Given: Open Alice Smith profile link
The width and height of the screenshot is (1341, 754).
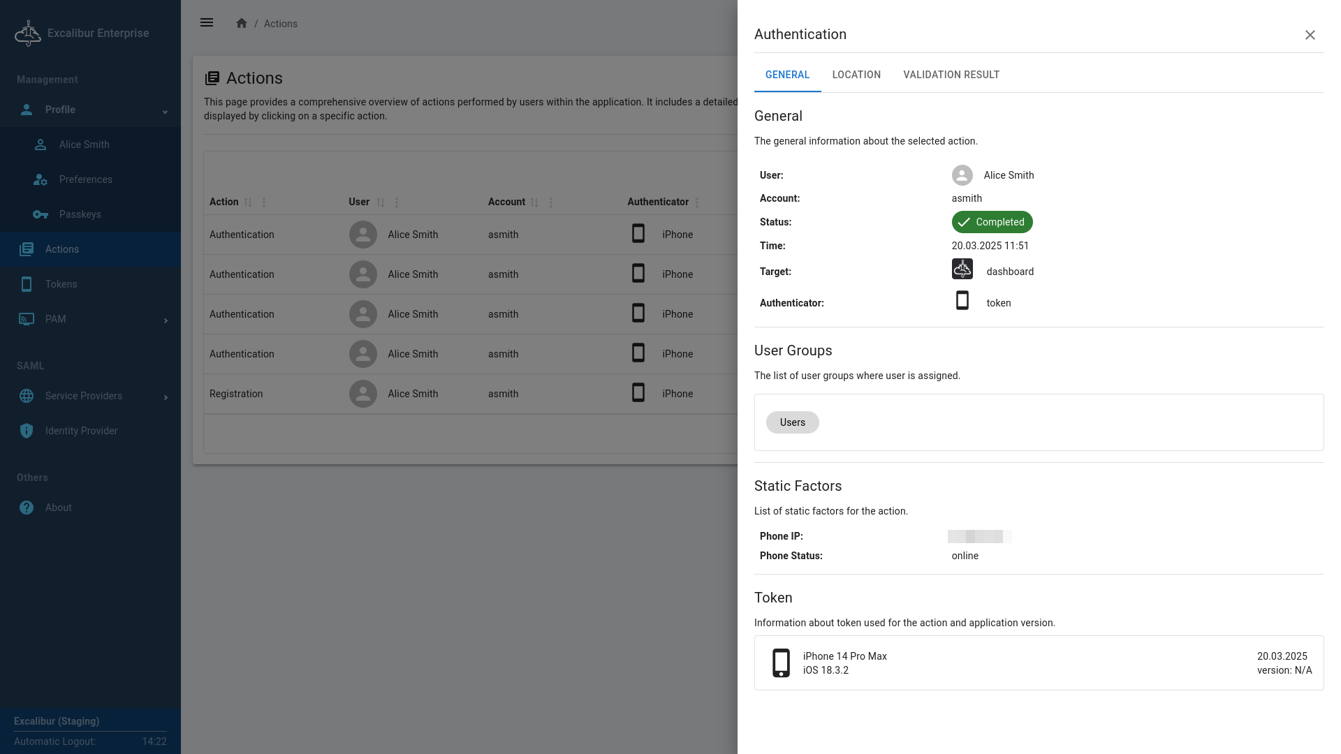Looking at the screenshot, I should tap(84, 145).
